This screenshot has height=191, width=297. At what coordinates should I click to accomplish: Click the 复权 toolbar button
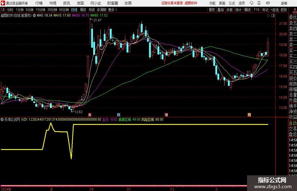(x=212, y=10)
